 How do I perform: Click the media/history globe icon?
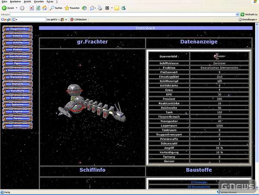[x=85, y=8]
